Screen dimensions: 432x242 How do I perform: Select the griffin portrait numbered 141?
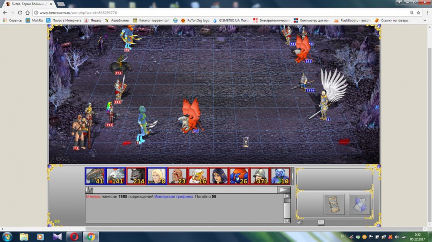click(x=116, y=176)
